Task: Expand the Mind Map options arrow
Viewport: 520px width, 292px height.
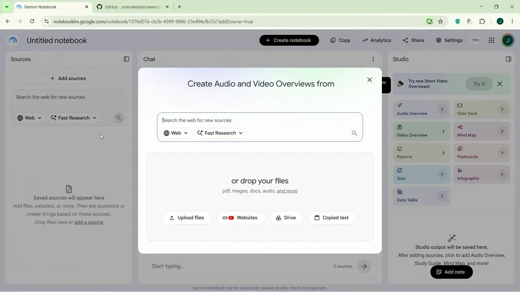Action: click(502, 131)
